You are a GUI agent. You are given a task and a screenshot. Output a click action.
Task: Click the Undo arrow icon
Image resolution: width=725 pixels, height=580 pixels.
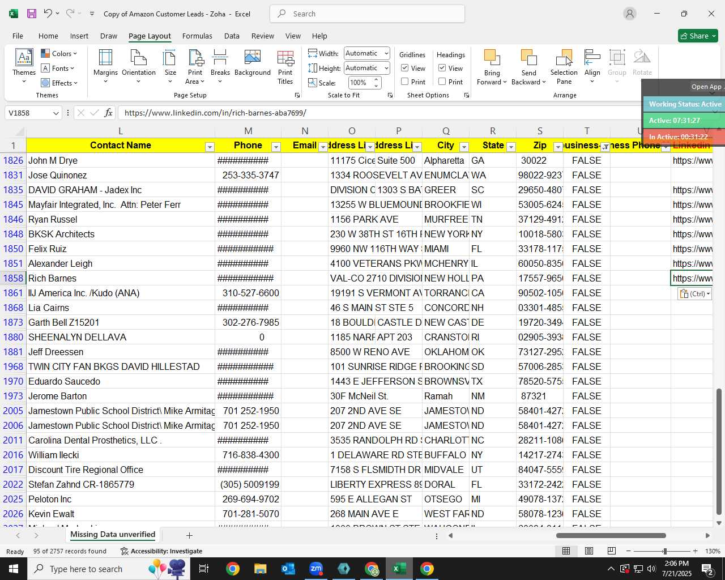(48, 14)
